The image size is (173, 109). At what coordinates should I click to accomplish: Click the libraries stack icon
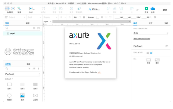pyautogui.click(x=34, y=69)
